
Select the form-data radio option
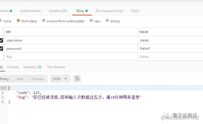18,20
